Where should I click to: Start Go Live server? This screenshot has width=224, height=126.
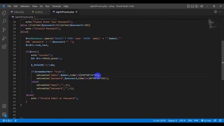(206, 120)
